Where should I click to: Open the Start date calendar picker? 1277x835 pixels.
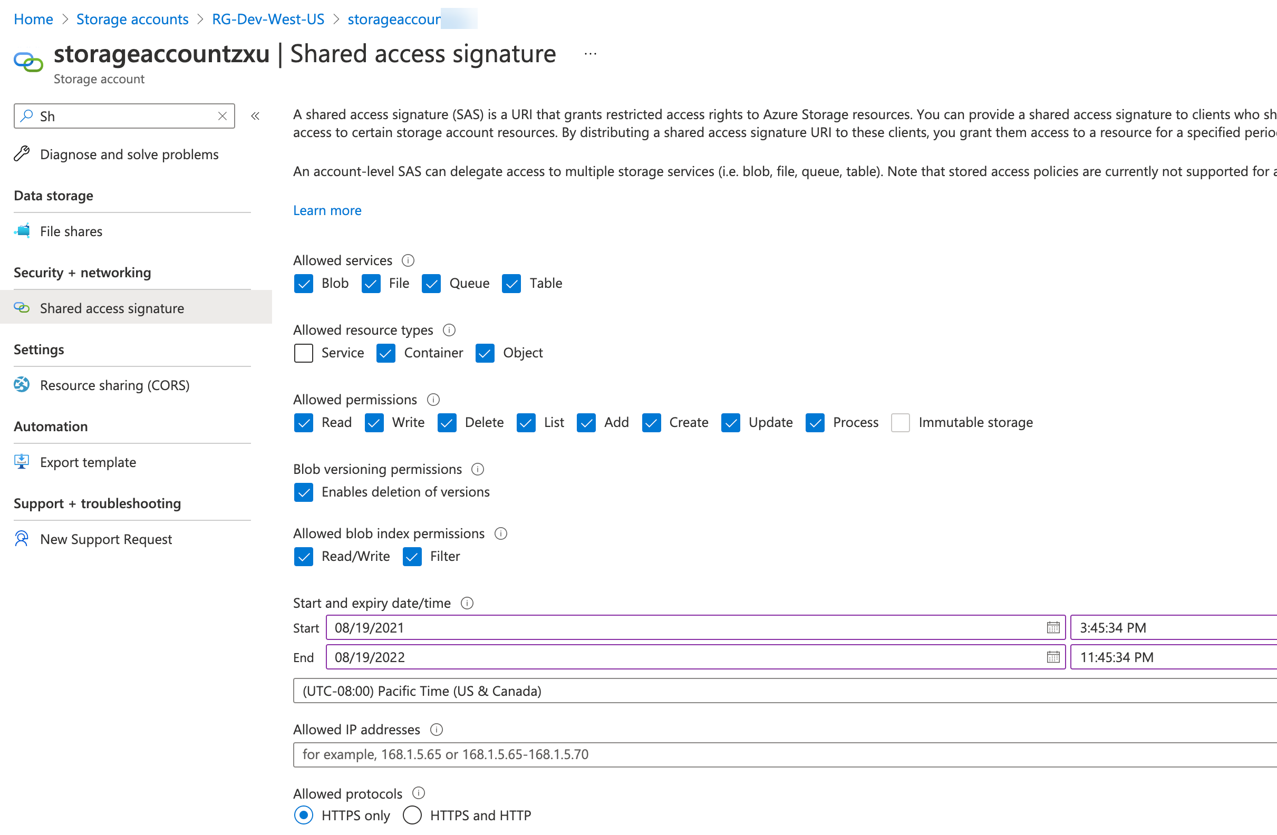pyautogui.click(x=1053, y=627)
